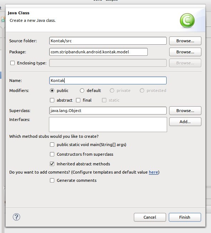Screen dimensions: 211x233
Task: Check the final modifier checkbox
Action: coord(78,100)
